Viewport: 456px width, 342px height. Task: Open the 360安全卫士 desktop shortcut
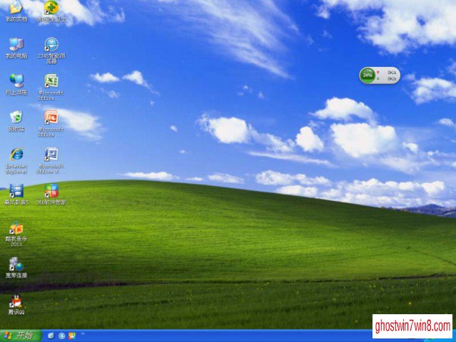tap(51, 8)
